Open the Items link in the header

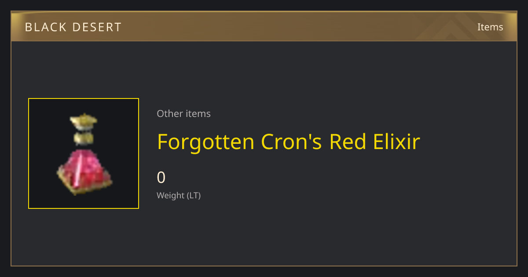490,27
